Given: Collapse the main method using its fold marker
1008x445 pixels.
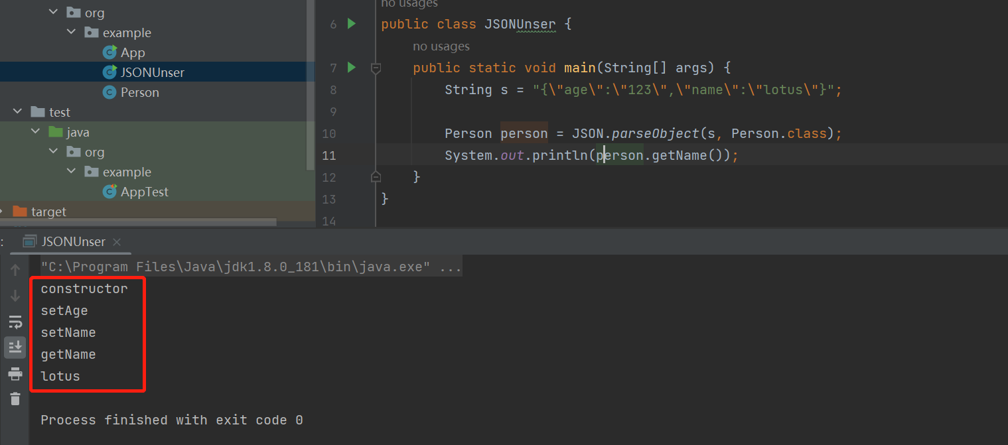Looking at the screenshot, I should point(376,68).
